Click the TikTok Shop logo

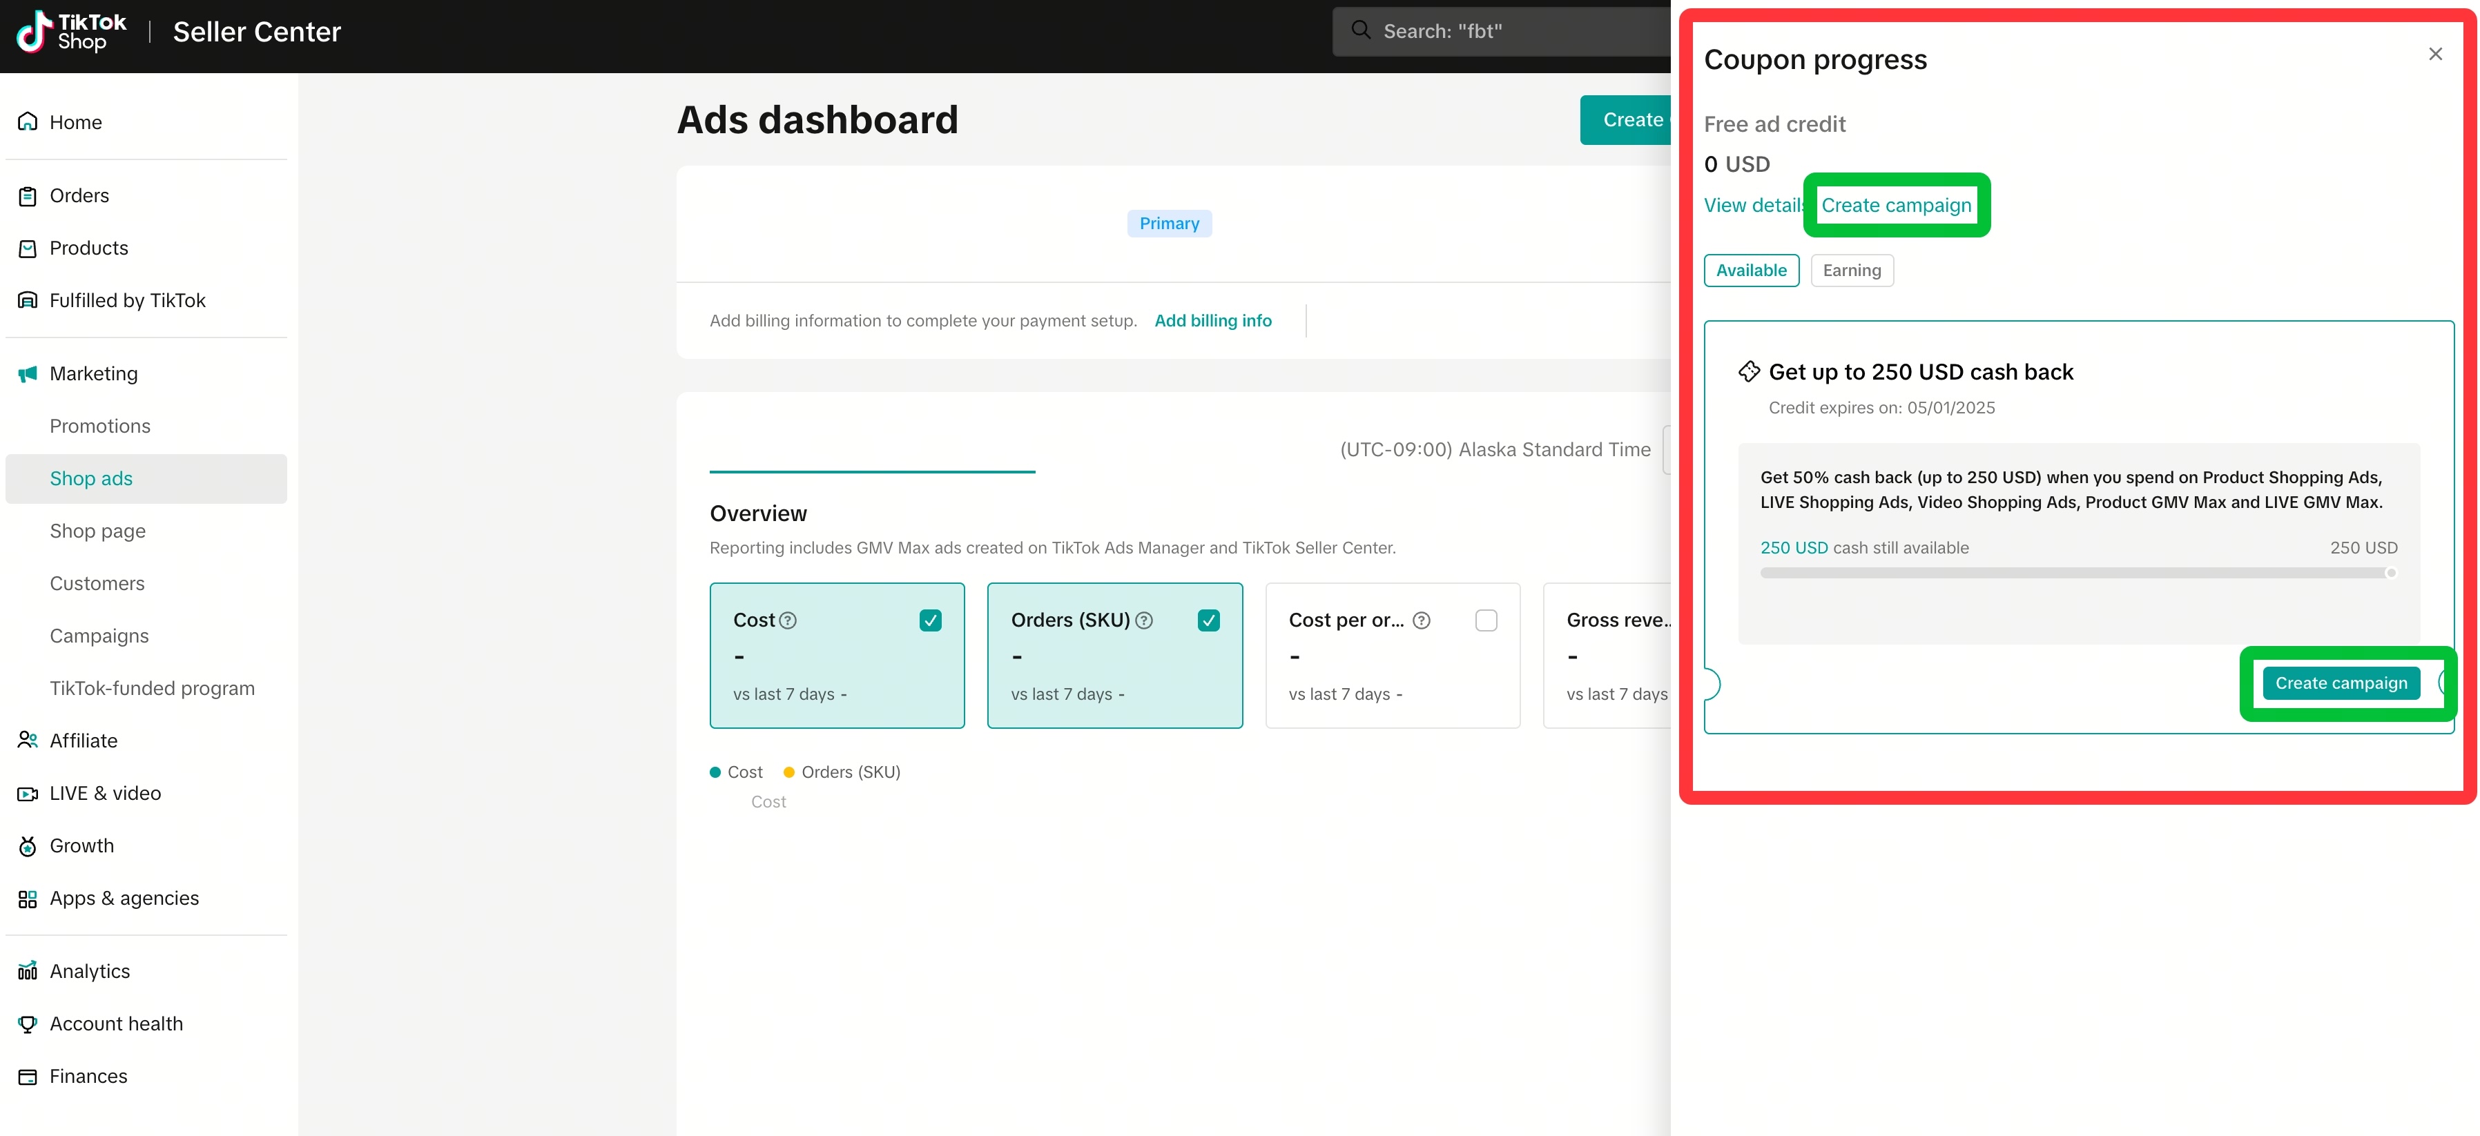(x=71, y=32)
